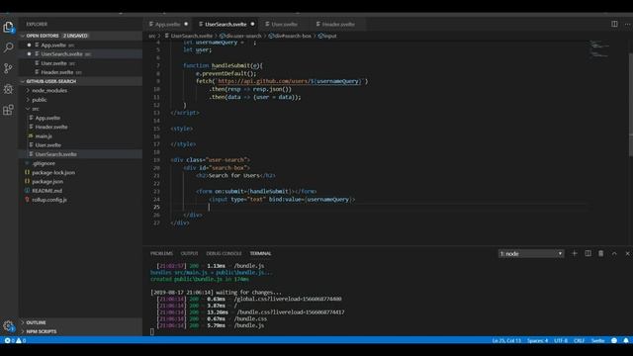The height and width of the screenshot is (356, 633).
Task: Select the Terminal panel tab
Action: point(260,253)
